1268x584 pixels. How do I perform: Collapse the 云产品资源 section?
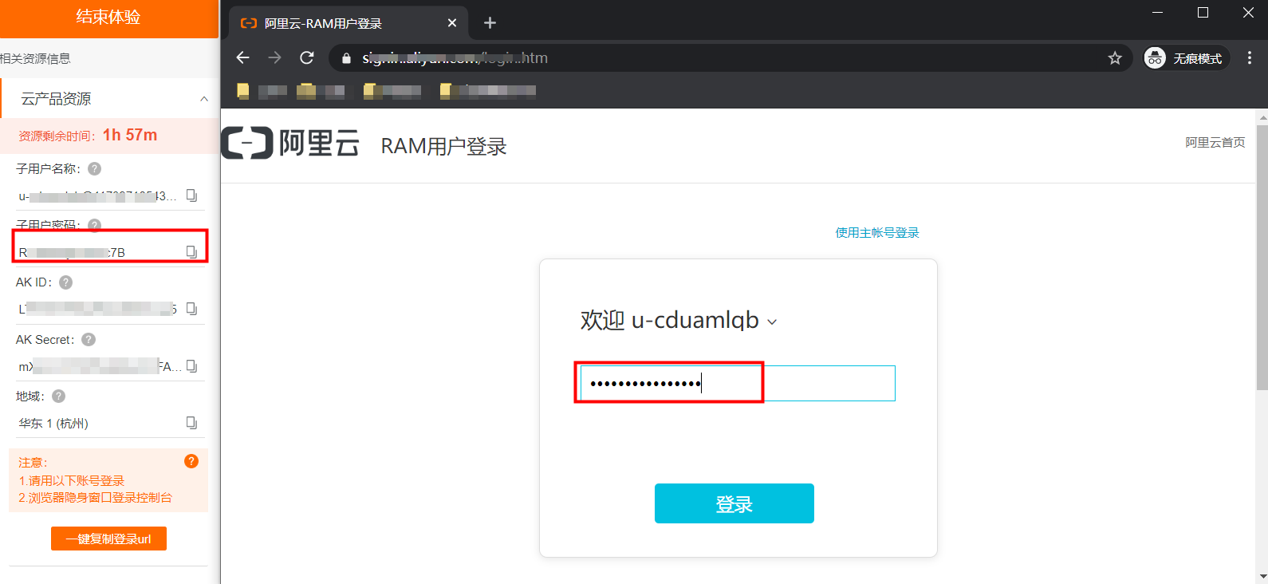point(204,99)
